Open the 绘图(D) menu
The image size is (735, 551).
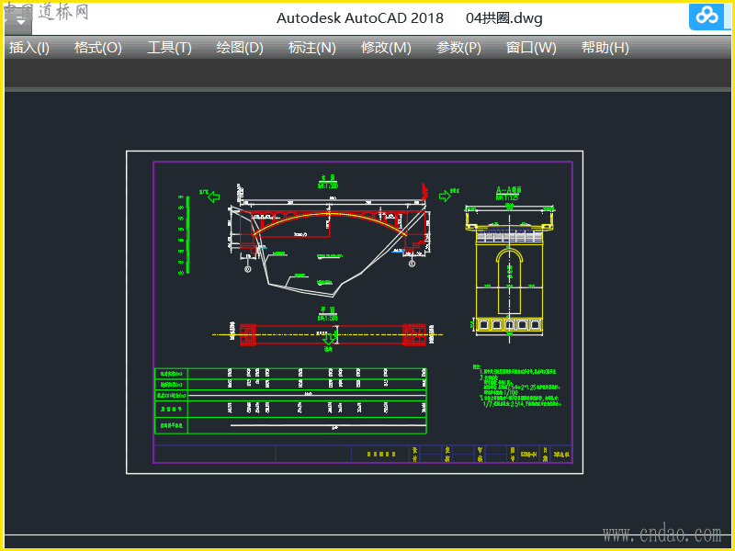tap(240, 48)
